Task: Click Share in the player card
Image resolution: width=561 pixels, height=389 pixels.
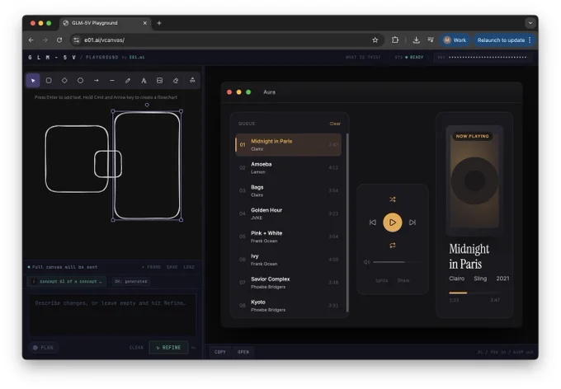Action: tap(403, 280)
